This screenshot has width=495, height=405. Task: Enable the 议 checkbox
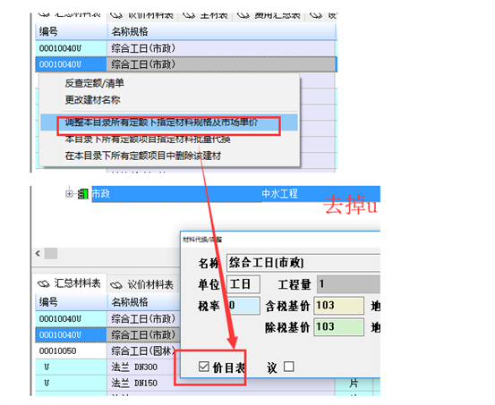(x=289, y=367)
